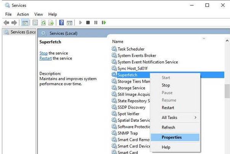Restart the service with the restart toolbar icon
This screenshot has height=154, width=230.
coord(104,22)
